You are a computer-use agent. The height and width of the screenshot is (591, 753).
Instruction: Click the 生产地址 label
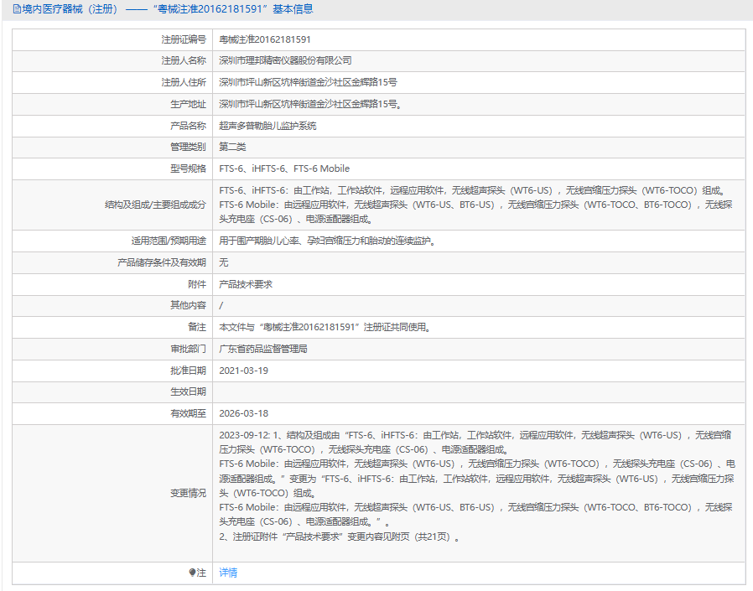pyautogui.click(x=188, y=104)
